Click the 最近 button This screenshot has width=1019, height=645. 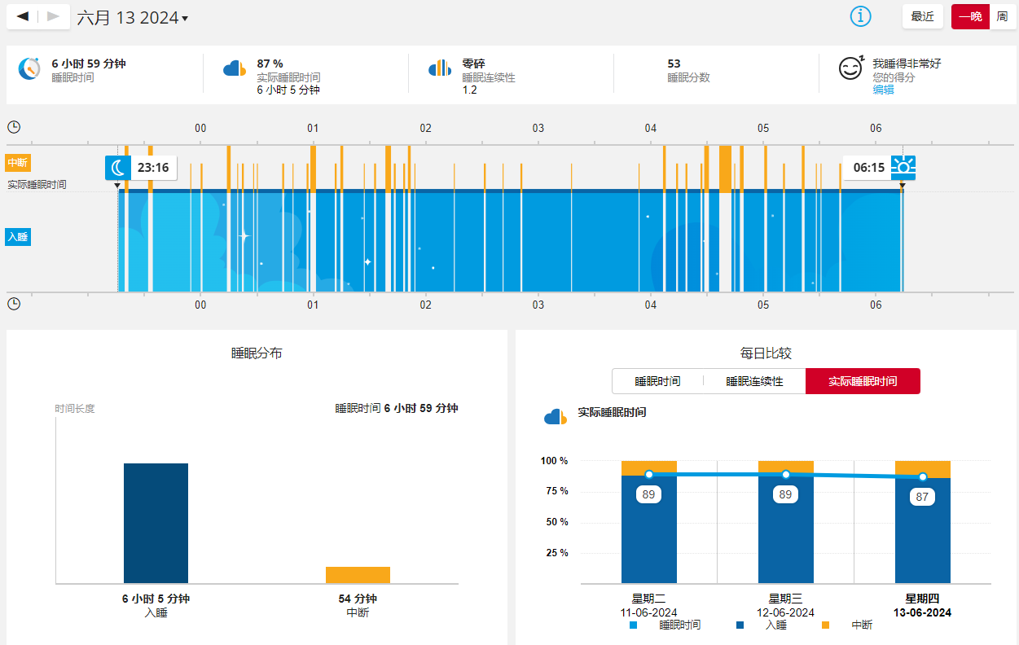click(922, 16)
